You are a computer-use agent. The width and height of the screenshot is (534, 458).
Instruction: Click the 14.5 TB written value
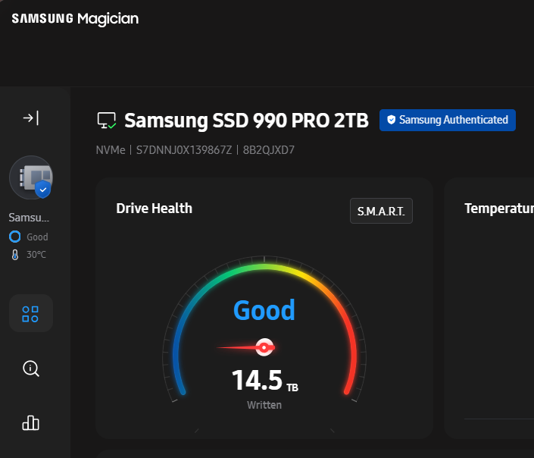pyautogui.click(x=265, y=381)
